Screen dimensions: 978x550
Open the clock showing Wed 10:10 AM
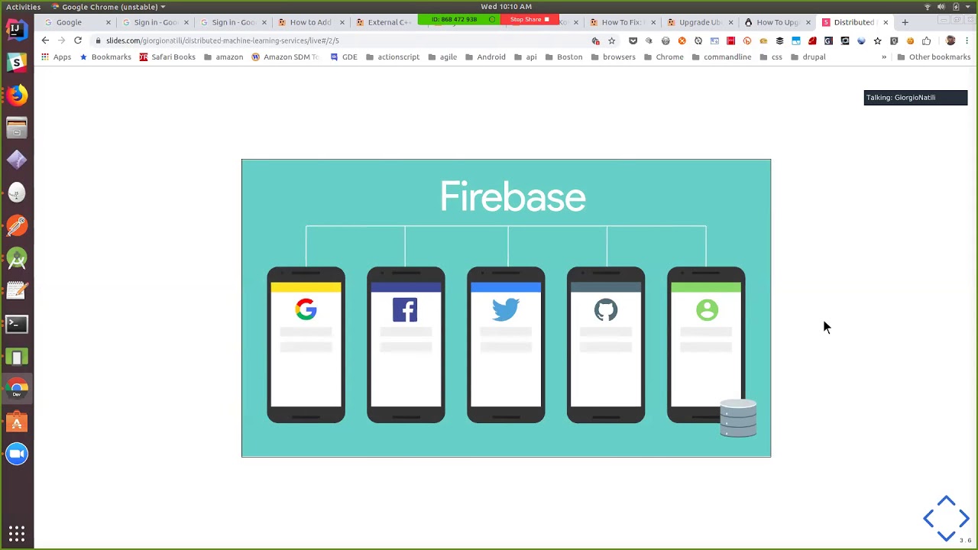[506, 7]
